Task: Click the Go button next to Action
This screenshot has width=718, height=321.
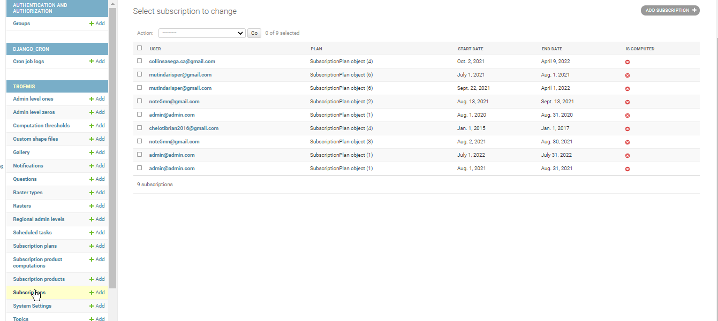Action: 254,33
